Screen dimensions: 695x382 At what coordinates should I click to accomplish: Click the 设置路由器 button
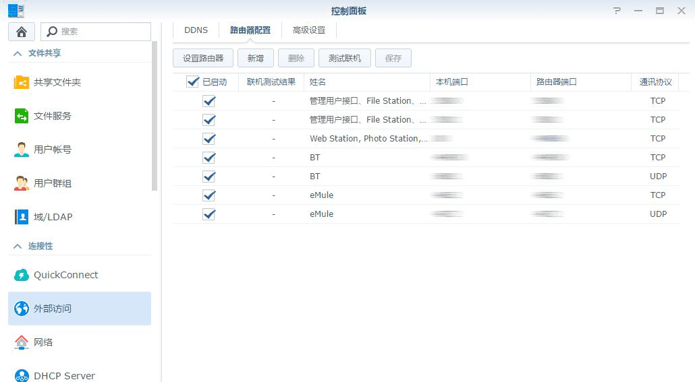click(x=203, y=59)
